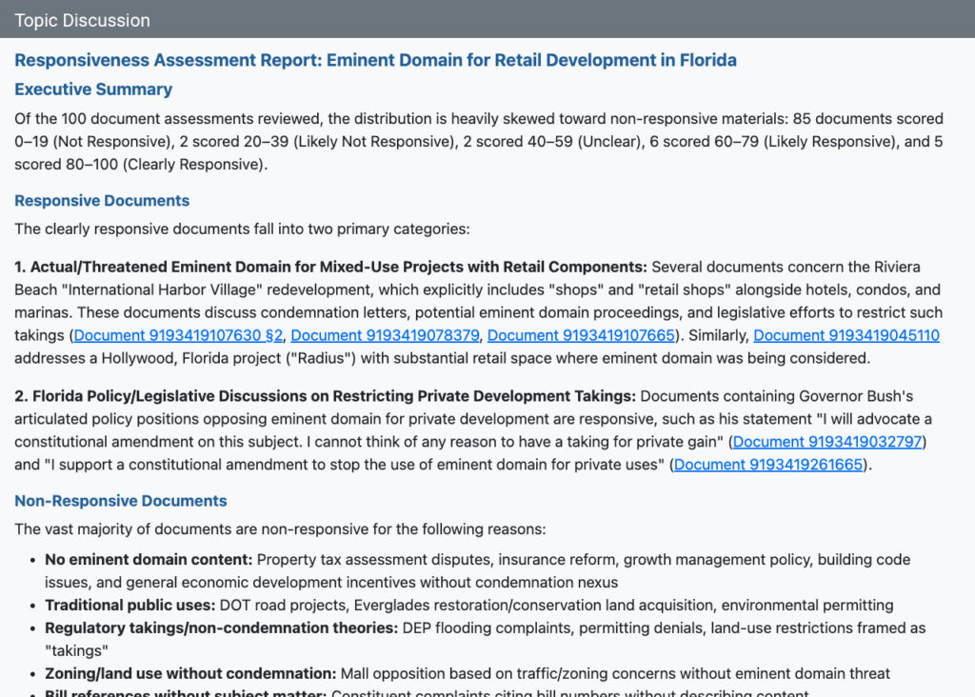Click the Non-Responsive Documents section heading

121,501
